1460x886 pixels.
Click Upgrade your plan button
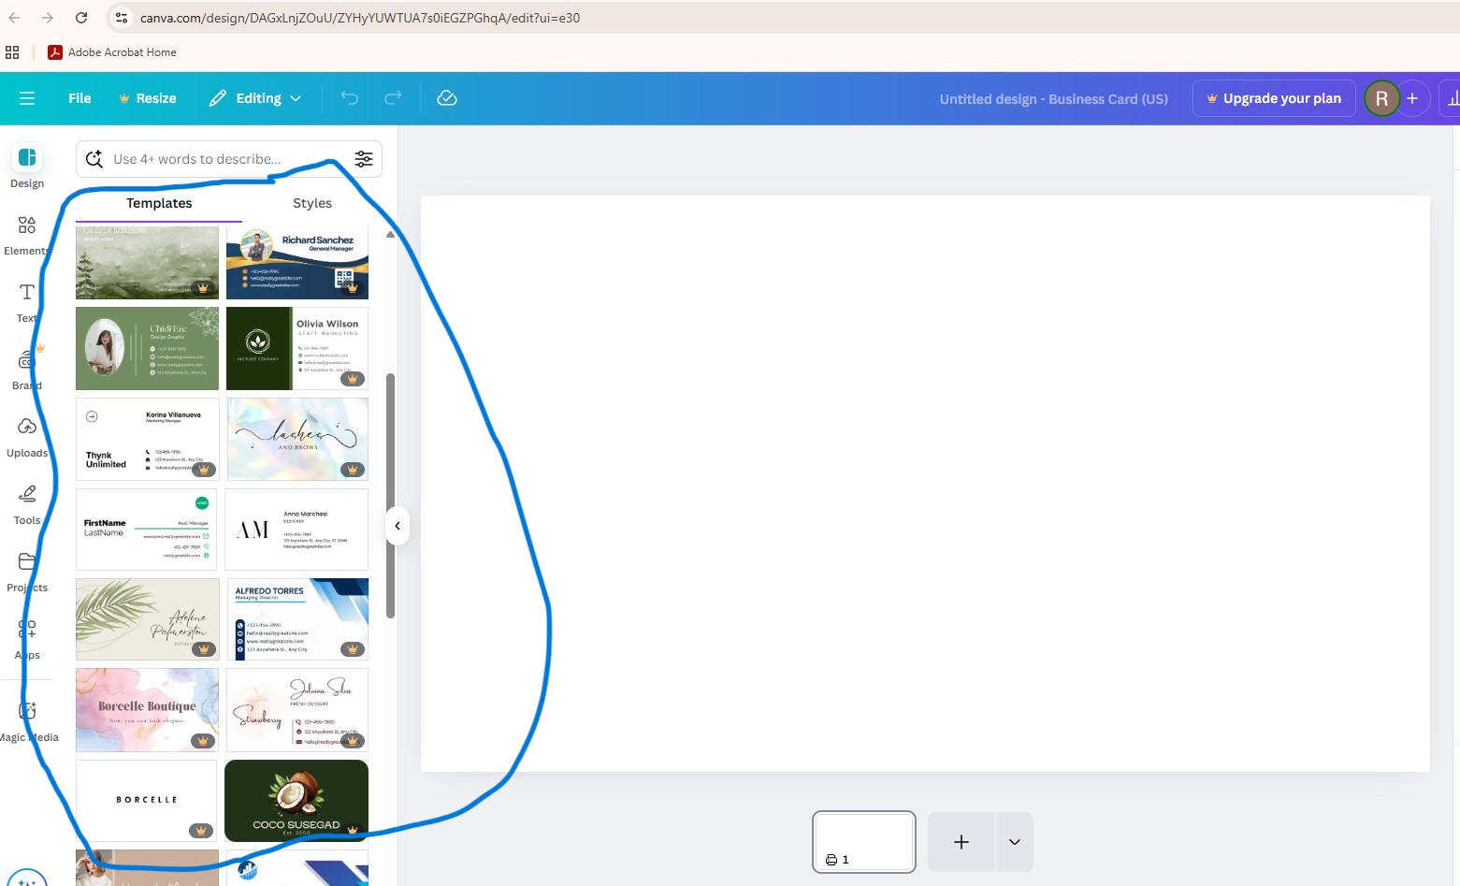(1274, 98)
